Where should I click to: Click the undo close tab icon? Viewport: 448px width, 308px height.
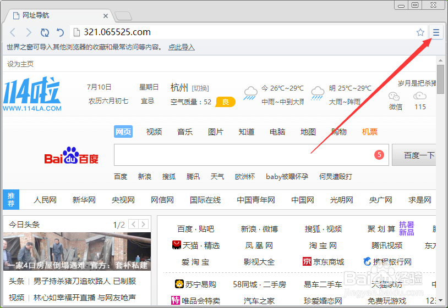click(x=60, y=32)
